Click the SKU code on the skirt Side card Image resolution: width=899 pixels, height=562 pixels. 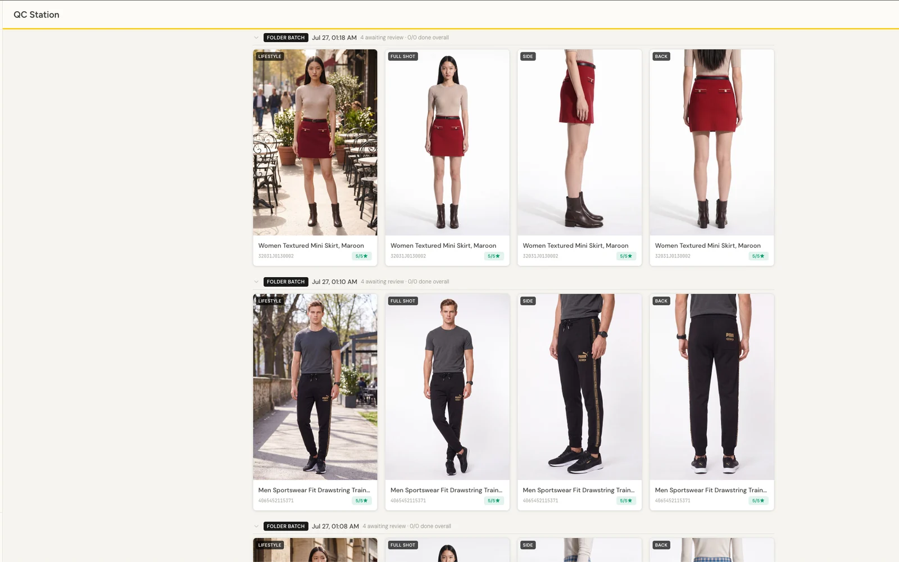click(541, 256)
